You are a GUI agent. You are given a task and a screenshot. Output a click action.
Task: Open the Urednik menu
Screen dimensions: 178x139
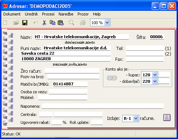tap(32, 14)
